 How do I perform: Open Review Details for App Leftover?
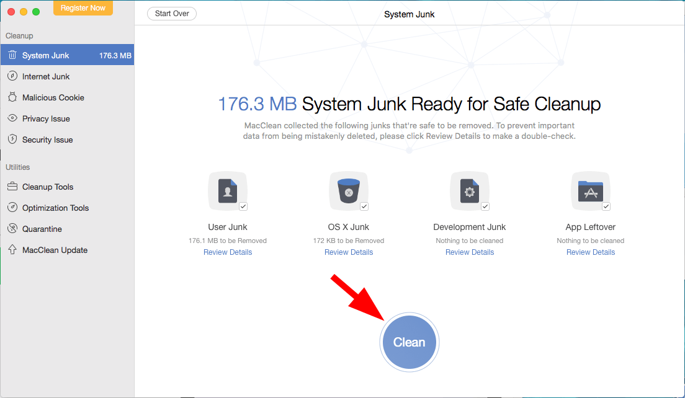coord(591,252)
